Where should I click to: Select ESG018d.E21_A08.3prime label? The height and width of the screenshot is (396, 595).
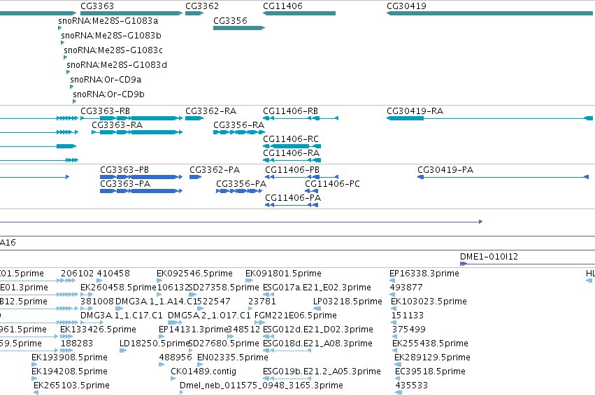[x=317, y=344]
